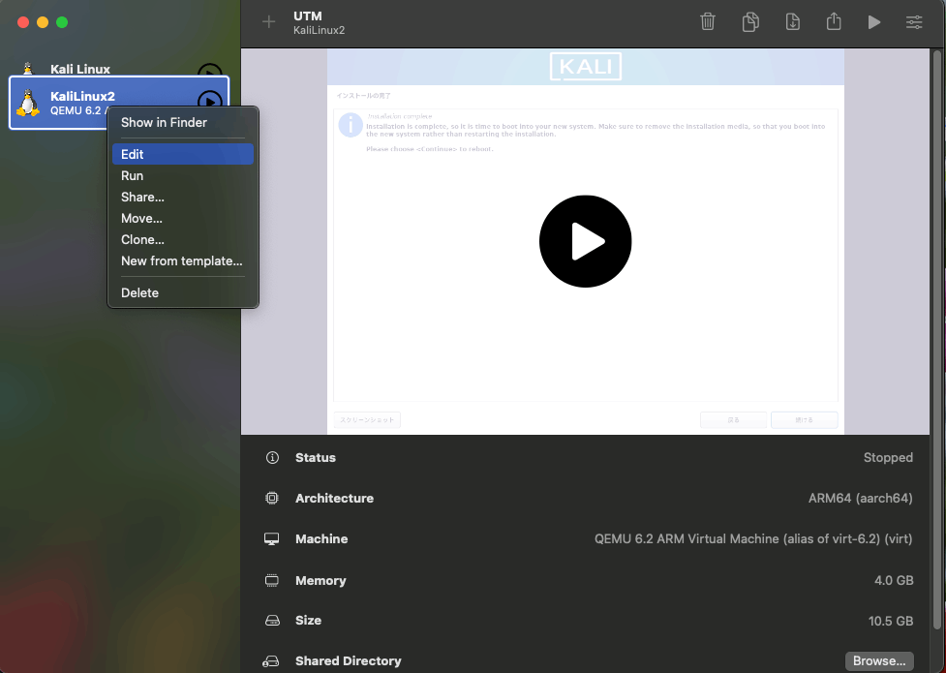
Task: Choose Move... from the context menu
Action: (x=182, y=219)
